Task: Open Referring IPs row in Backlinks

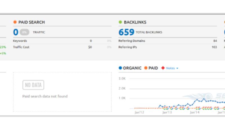Action: 127,47
